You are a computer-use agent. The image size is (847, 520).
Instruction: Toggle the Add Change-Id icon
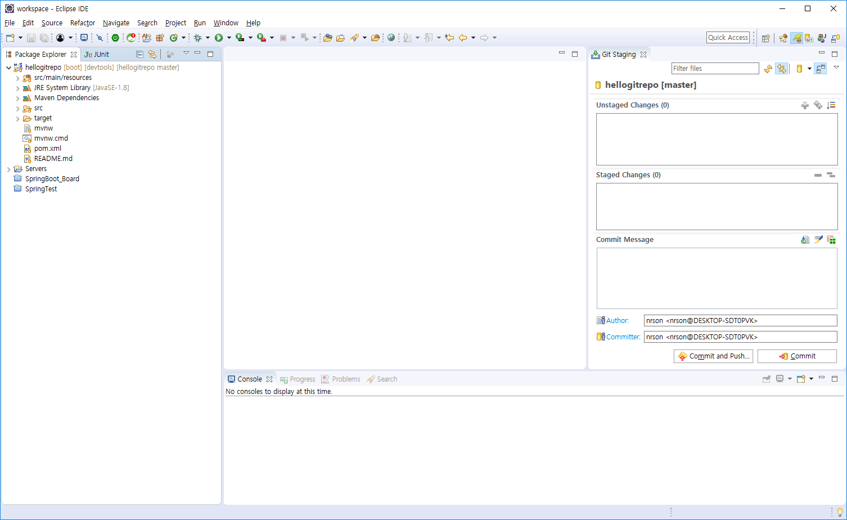tap(831, 240)
